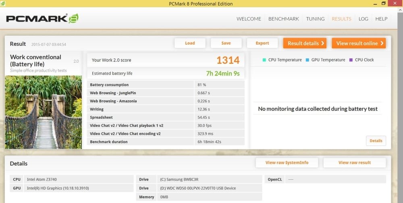Click Video Chat encoding v2 row
The width and height of the screenshot is (403, 203).
tap(166, 134)
